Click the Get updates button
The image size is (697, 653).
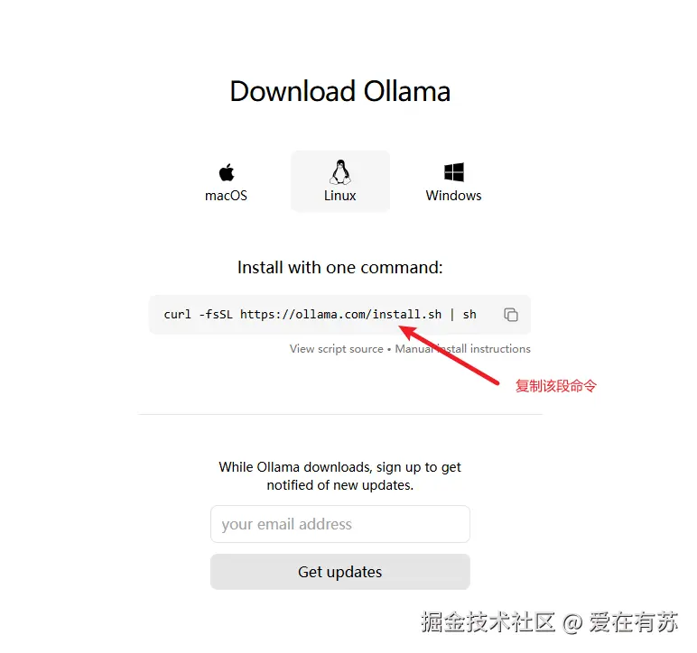[340, 572]
